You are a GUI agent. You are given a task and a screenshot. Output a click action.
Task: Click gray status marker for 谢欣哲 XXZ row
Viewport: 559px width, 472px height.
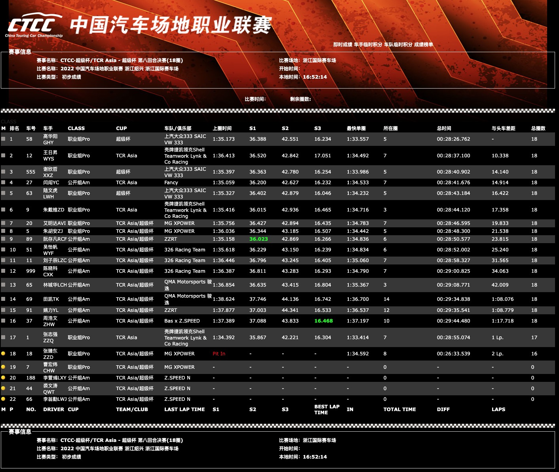pos(3,172)
